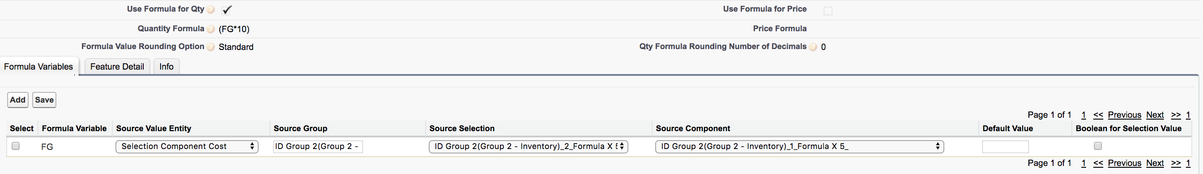This screenshot has width=1203, height=174.
Task: Click help icon next to Use Formula for Qty
Action: point(211,9)
